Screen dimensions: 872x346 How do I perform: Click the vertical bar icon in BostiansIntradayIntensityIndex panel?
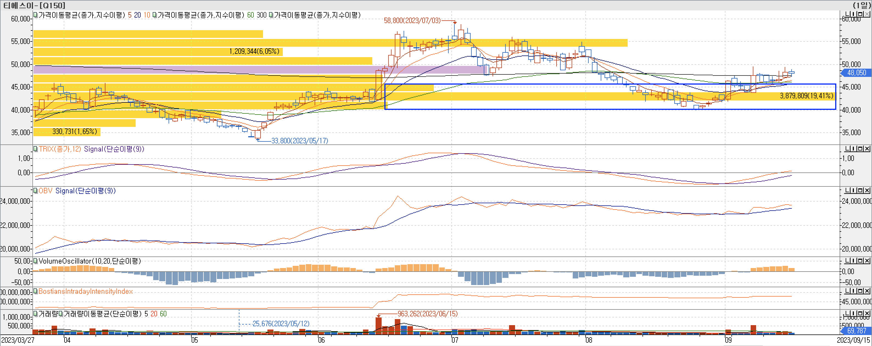pyautogui.click(x=854, y=291)
